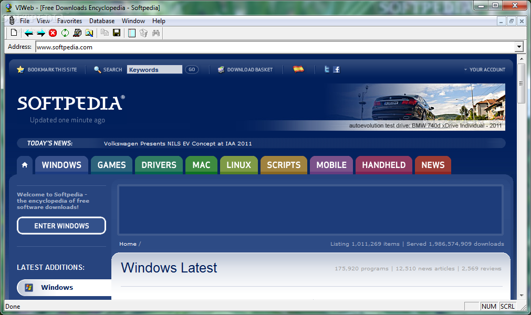Restore the inner document window

click(512, 21)
